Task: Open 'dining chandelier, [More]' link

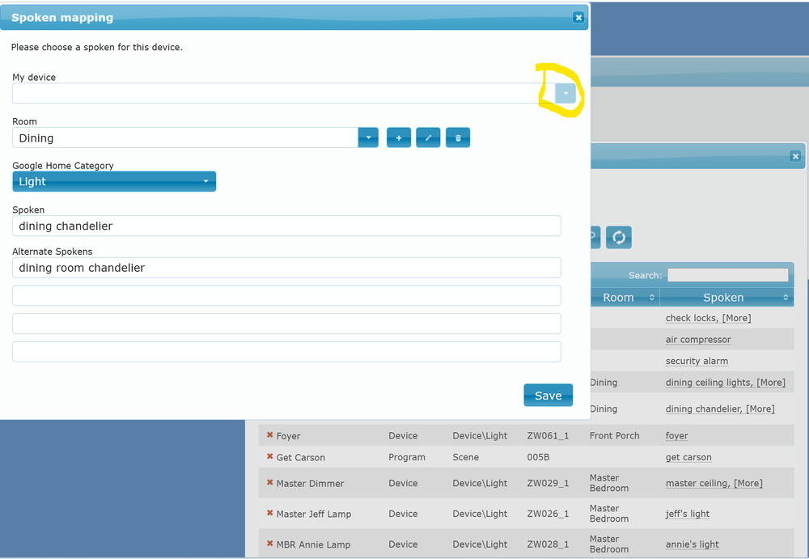Action: coord(720,409)
